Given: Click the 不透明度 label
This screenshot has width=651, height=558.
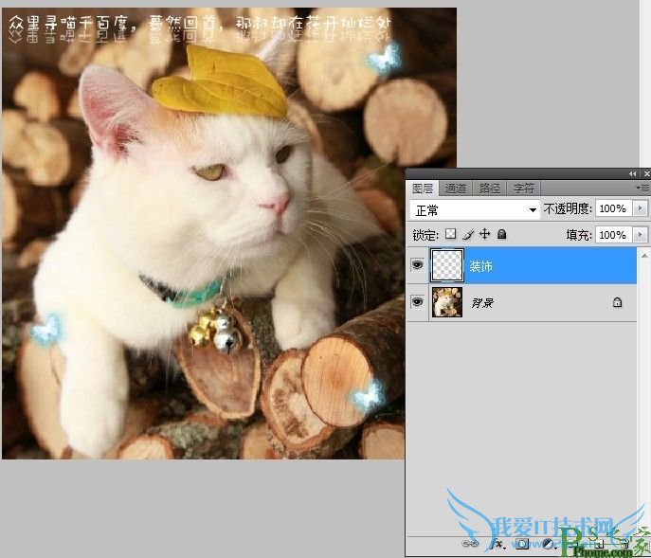Looking at the screenshot, I should [568, 208].
